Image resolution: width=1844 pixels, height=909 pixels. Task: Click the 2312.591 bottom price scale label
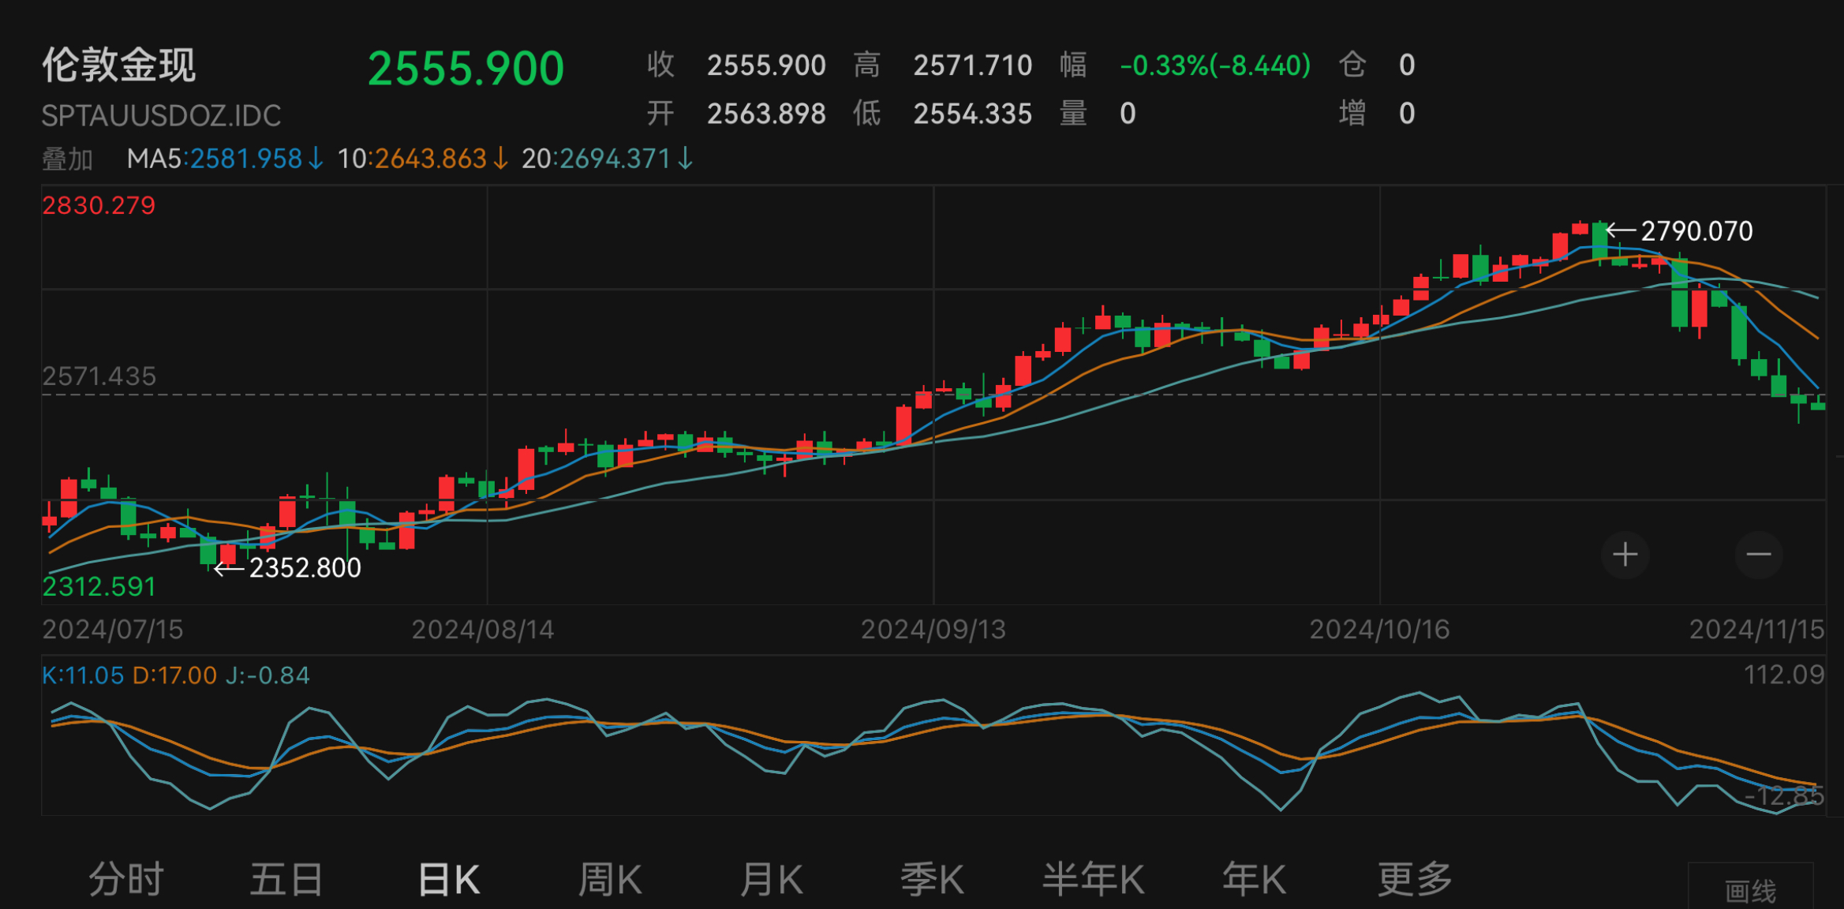coord(99,587)
